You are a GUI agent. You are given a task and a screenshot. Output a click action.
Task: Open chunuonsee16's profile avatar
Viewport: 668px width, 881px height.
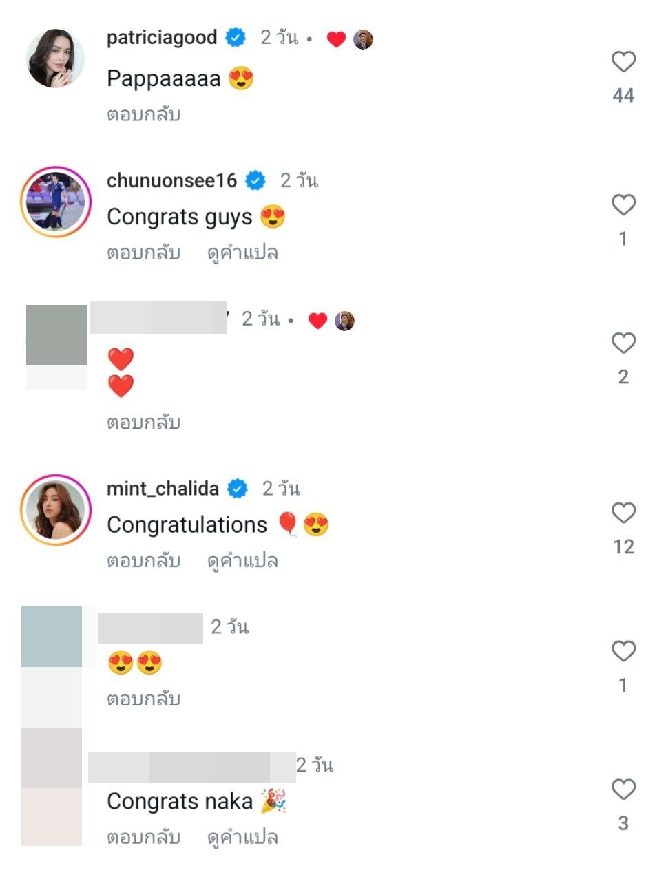coord(55,199)
